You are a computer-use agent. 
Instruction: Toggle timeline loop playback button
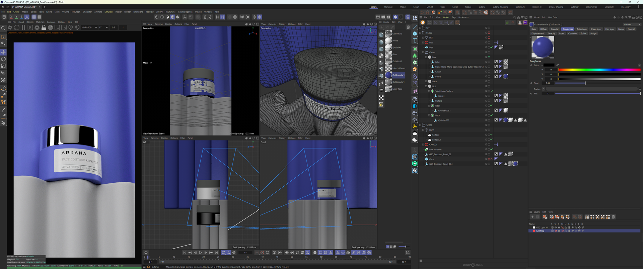(x=223, y=253)
